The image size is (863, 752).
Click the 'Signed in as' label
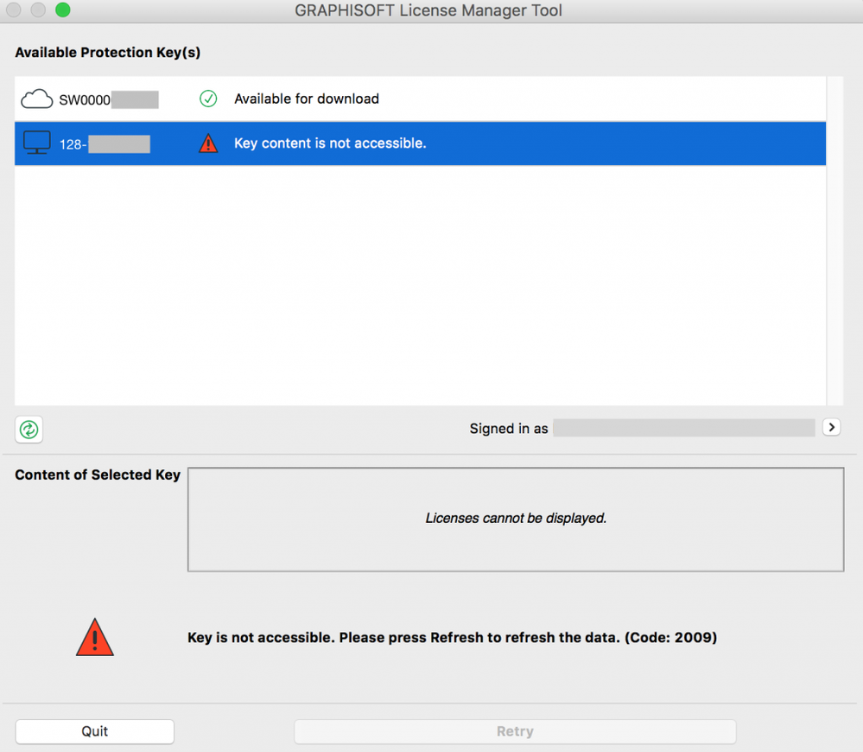pos(509,429)
